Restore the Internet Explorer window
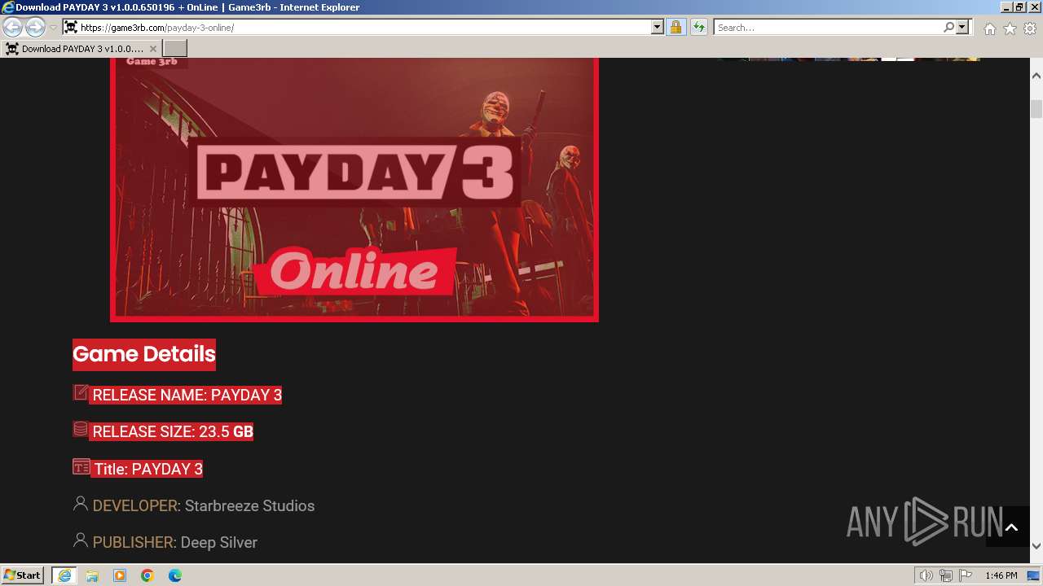 [1019, 7]
